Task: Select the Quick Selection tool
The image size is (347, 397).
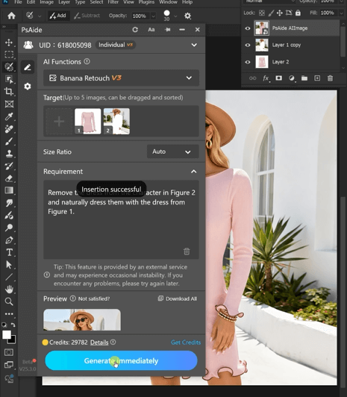Action: click(x=9, y=67)
